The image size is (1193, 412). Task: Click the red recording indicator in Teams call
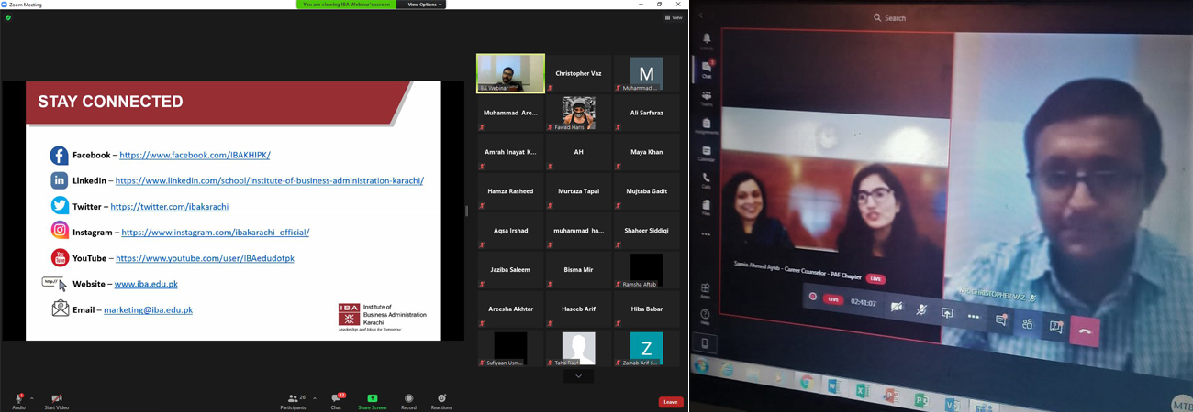[813, 297]
